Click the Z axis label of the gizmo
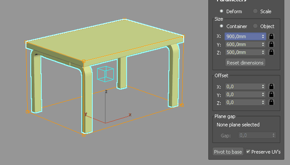The image size is (290, 165). tap(106, 91)
